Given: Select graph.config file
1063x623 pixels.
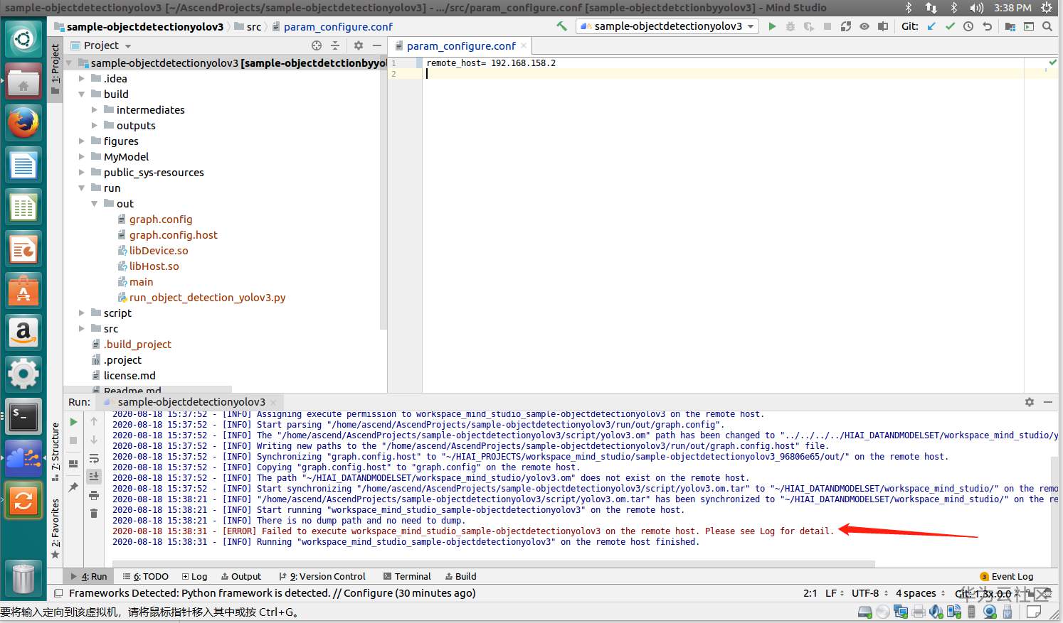Looking at the screenshot, I should (x=161, y=220).
